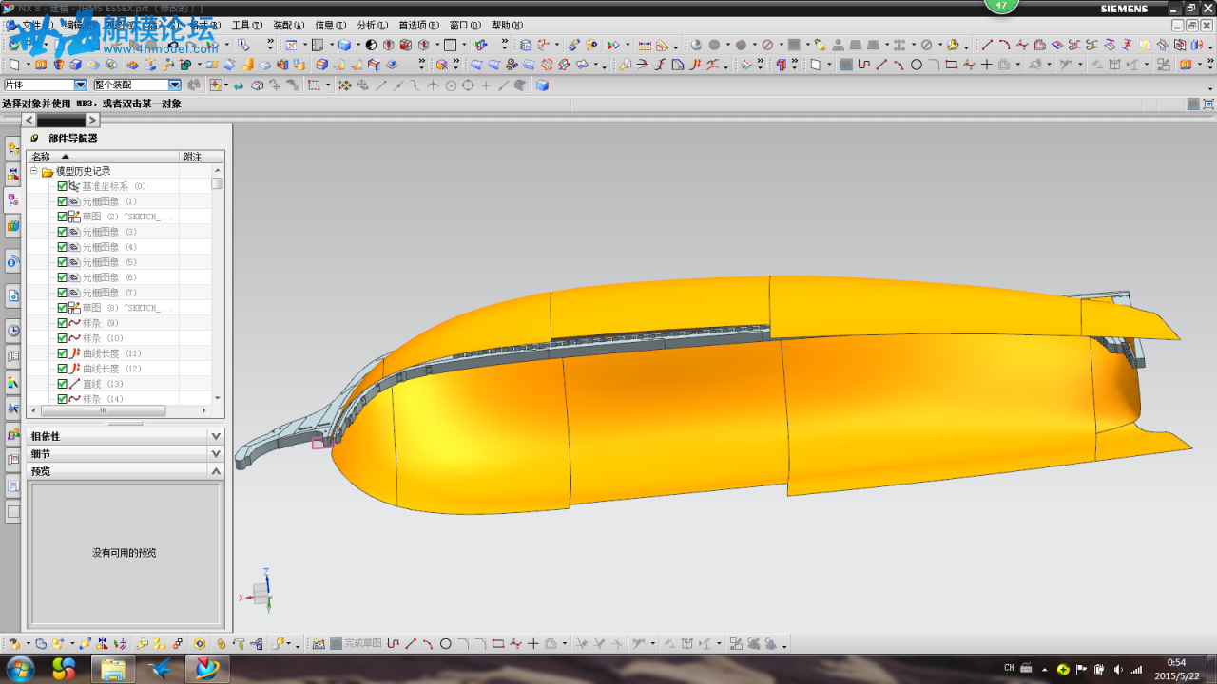Image resolution: width=1217 pixels, height=684 pixels.
Task: Click the 完成草图 finish sketch button
Action: [355, 643]
